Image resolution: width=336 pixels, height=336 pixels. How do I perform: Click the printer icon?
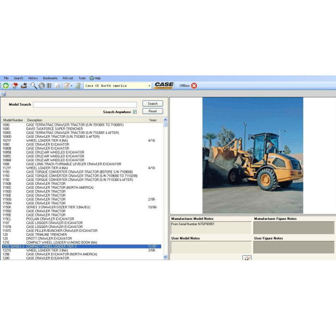(x=24, y=86)
